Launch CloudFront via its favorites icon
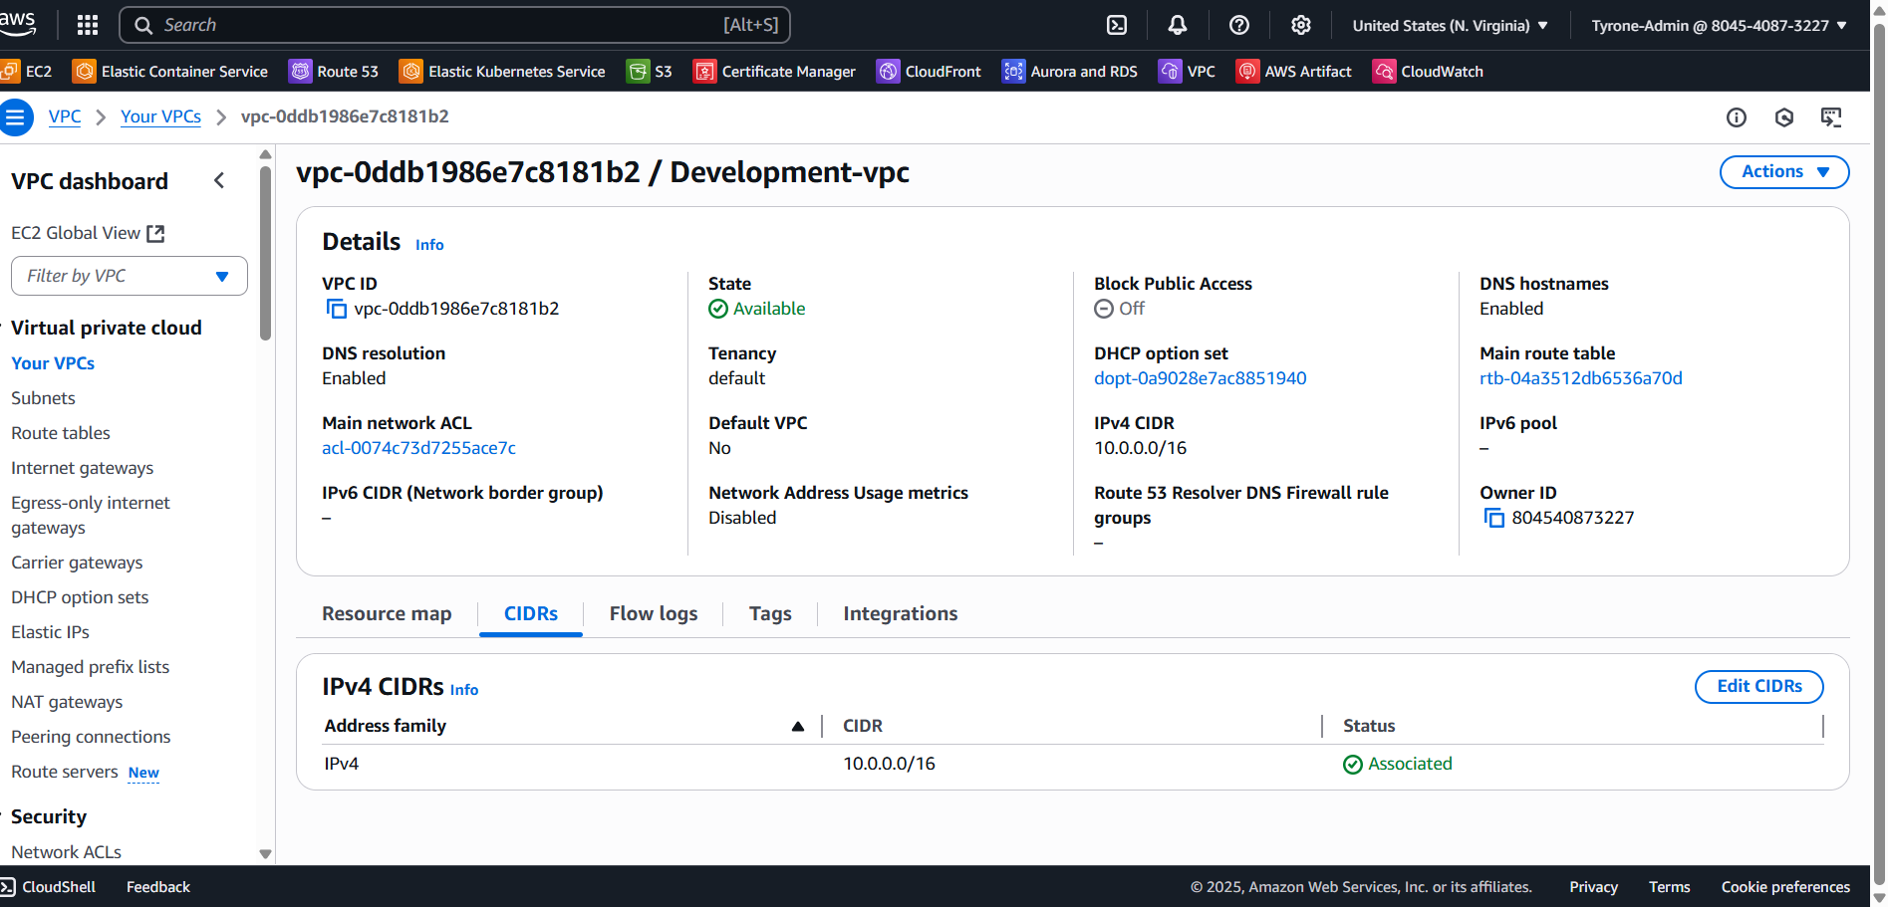This screenshot has width=1888, height=907. coord(928,71)
